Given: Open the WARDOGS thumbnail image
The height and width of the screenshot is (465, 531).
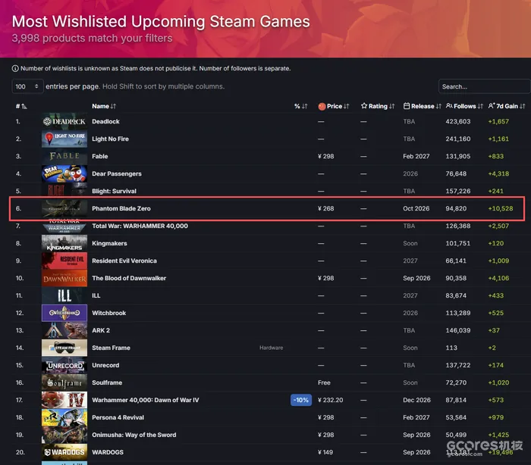Looking at the screenshot, I should (64, 452).
